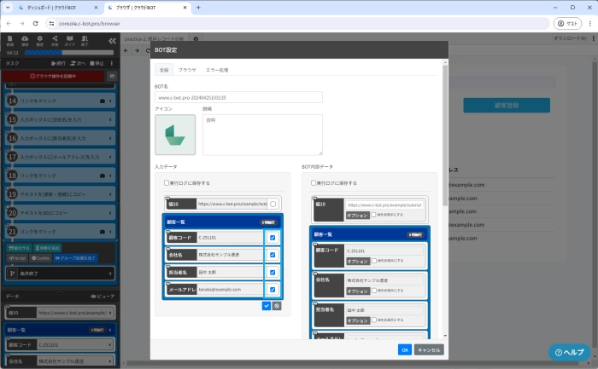598x369 pixels.
Task: Click the Chrome new tab plus icon
Action: coord(198,7)
